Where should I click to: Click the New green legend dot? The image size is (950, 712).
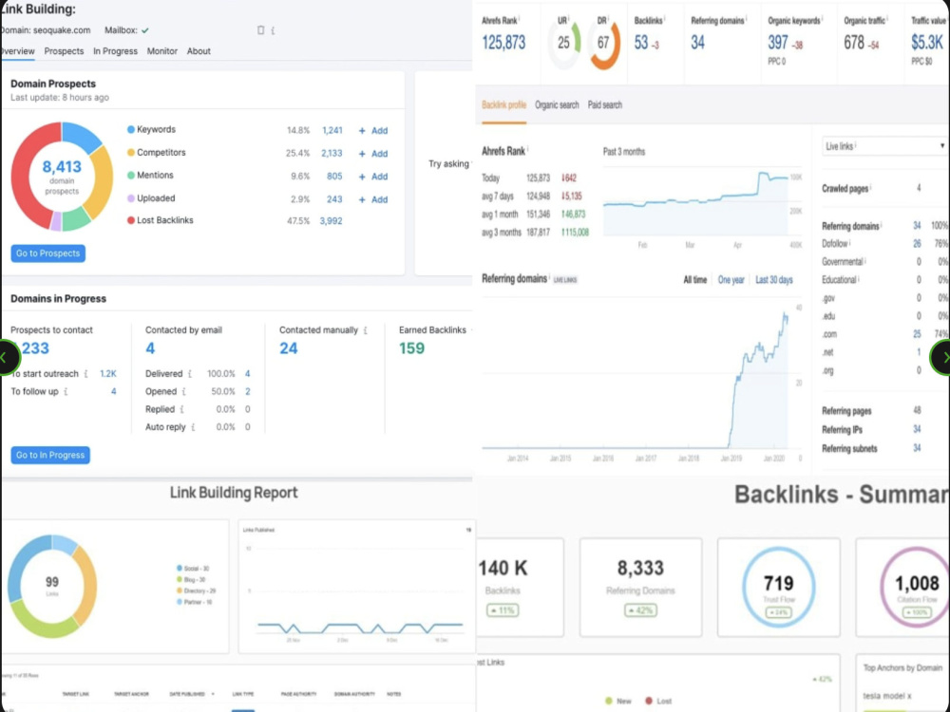pos(609,701)
